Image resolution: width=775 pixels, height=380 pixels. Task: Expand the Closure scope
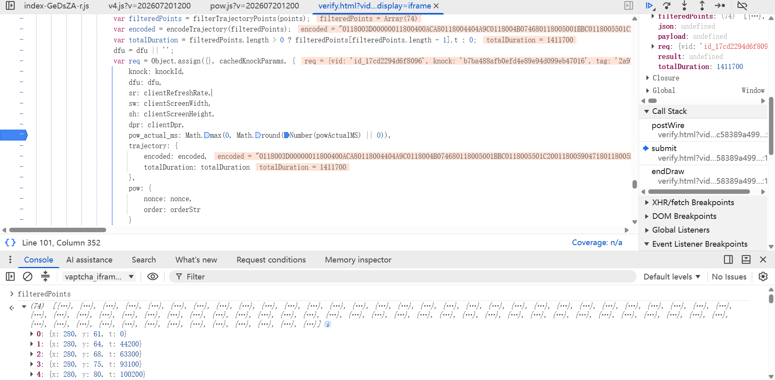647,78
